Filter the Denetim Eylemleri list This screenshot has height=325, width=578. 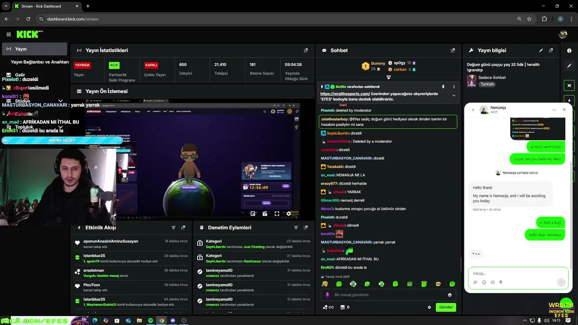click(296, 228)
